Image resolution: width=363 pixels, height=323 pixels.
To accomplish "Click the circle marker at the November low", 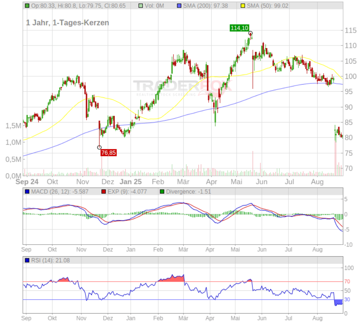I will 100,147.
